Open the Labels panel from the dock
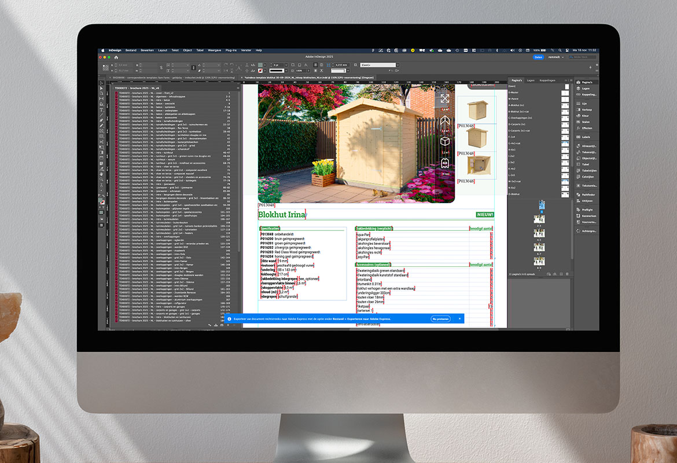Image resolution: width=677 pixels, height=463 pixels. pyautogui.click(x=586, y=137)
